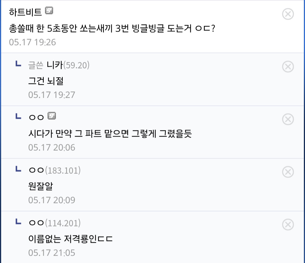Click the reply arrow icon before 니카
This screenshot has width=305, height=263.
pyautogui.click(x=18, y=64)
